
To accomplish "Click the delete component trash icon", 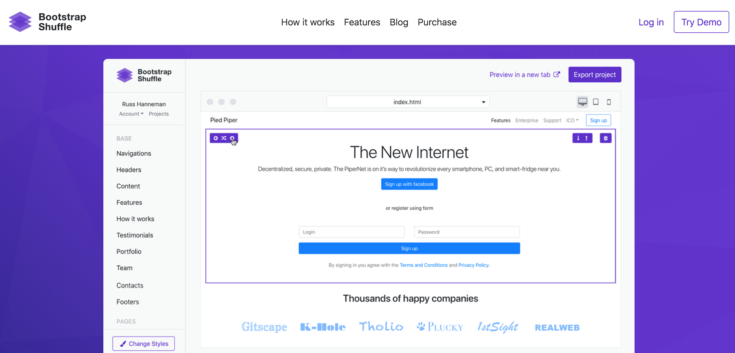I will 606,138.
